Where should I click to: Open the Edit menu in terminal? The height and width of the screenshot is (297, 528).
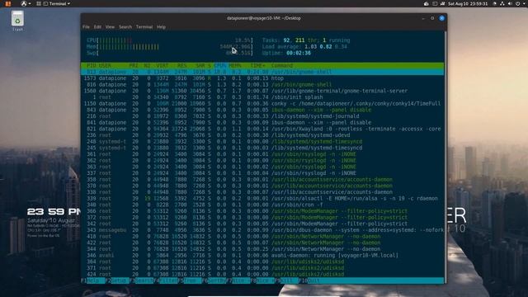97,27
